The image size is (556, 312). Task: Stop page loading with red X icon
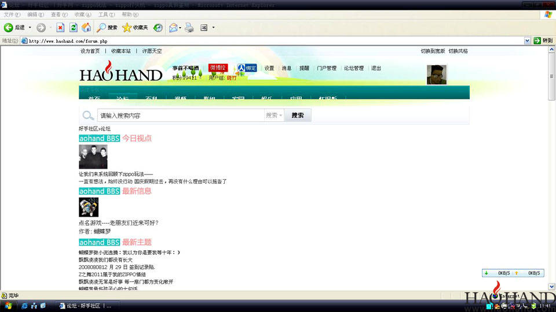[x=60, y=28]
